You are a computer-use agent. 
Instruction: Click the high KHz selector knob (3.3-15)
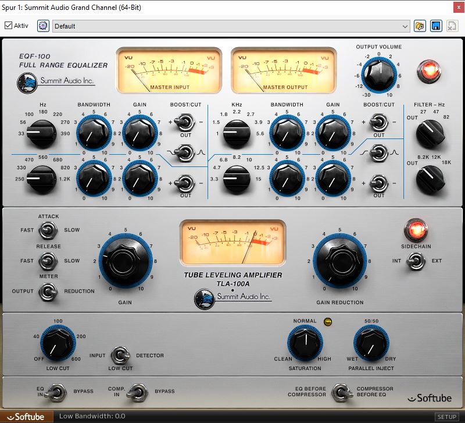click(237, 179)
